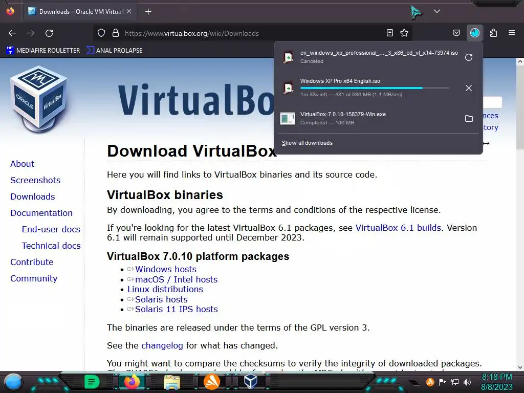Download Solaris 11 IPS hosts package

(177, 309)
